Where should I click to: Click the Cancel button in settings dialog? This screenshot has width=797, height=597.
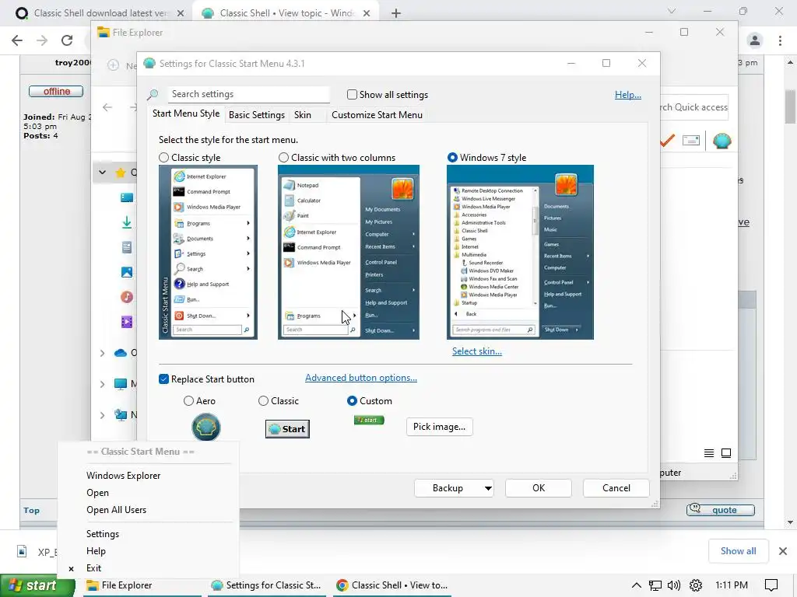[x=616, y=488]
